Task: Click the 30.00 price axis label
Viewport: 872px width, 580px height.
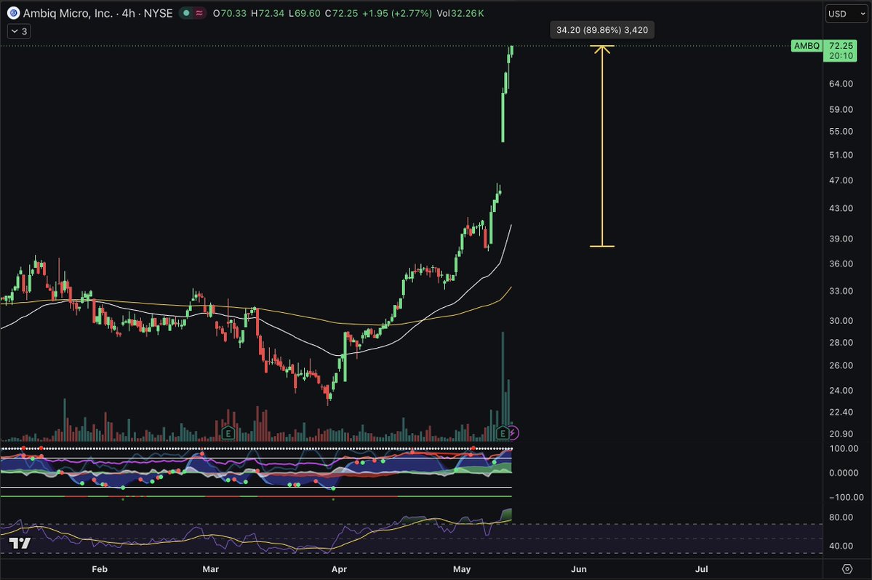Action: point(841,321)
